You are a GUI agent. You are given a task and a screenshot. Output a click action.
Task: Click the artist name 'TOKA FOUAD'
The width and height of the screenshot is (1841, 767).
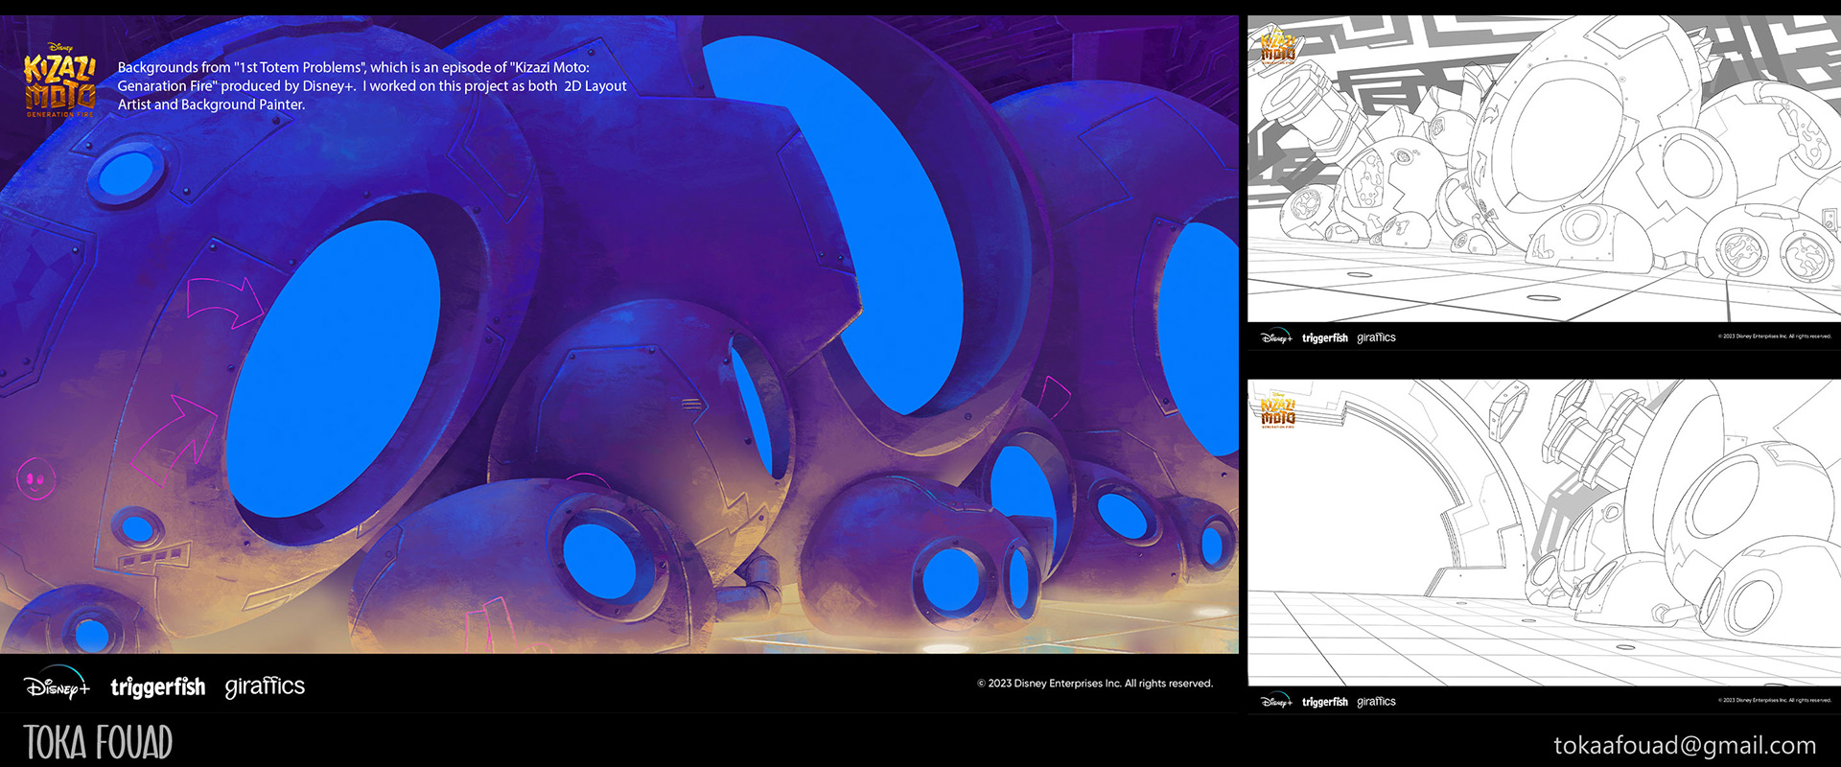tap(98, 742)
